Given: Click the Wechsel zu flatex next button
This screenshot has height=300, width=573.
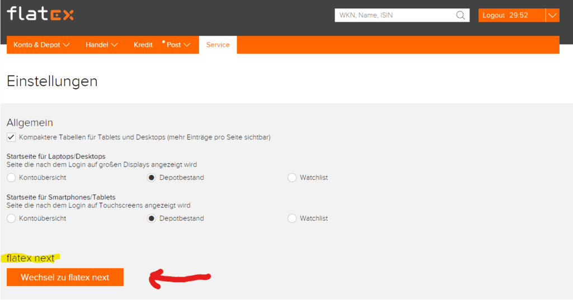Looking at the screenshot, I should pos(65,277).
